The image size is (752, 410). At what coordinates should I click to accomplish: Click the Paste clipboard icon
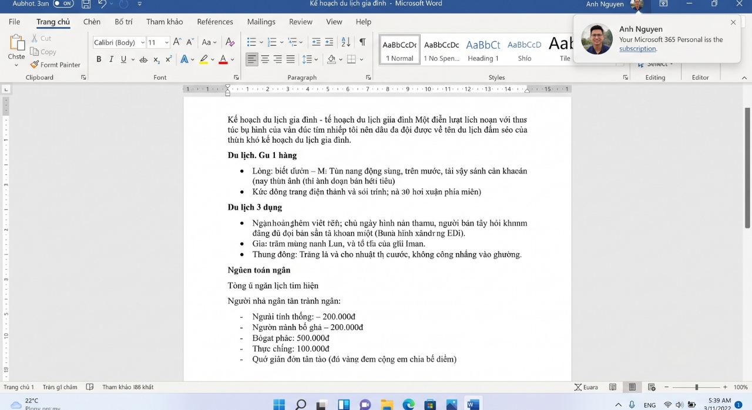click(16, 43)
